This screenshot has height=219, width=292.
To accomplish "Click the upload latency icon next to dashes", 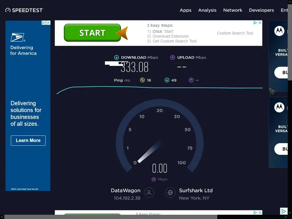I will coord(191,80).
